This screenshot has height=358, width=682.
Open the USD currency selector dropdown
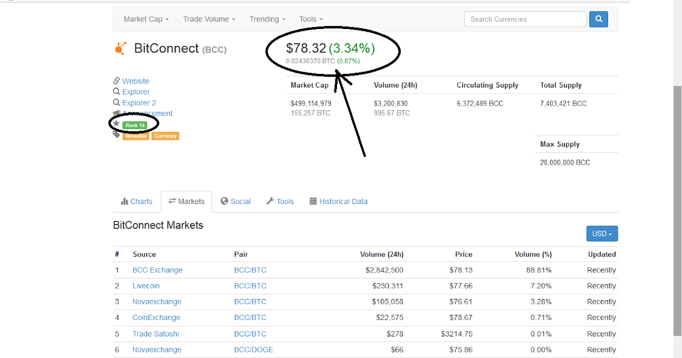coord(602,234)
